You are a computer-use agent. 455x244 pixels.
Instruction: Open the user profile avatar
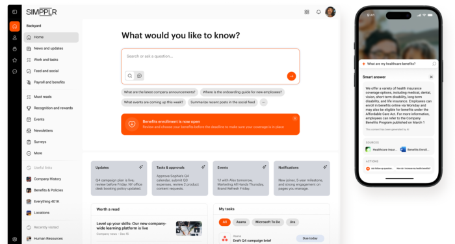point(330,12)
